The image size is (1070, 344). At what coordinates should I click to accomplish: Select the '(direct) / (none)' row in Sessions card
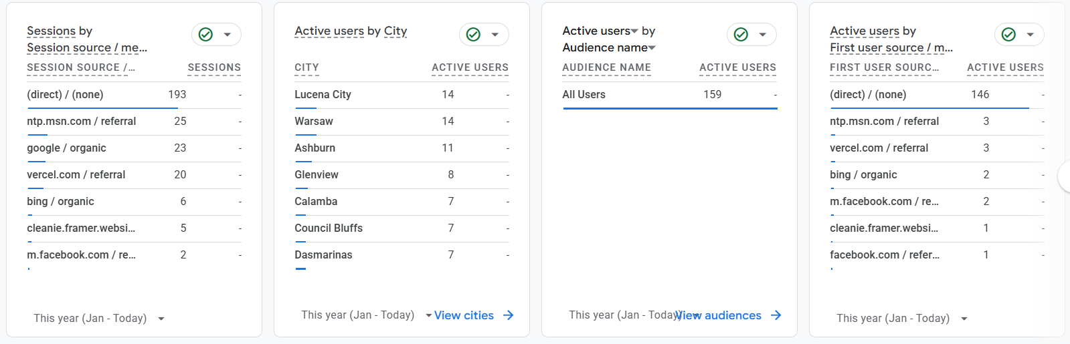tap(134, 95)
